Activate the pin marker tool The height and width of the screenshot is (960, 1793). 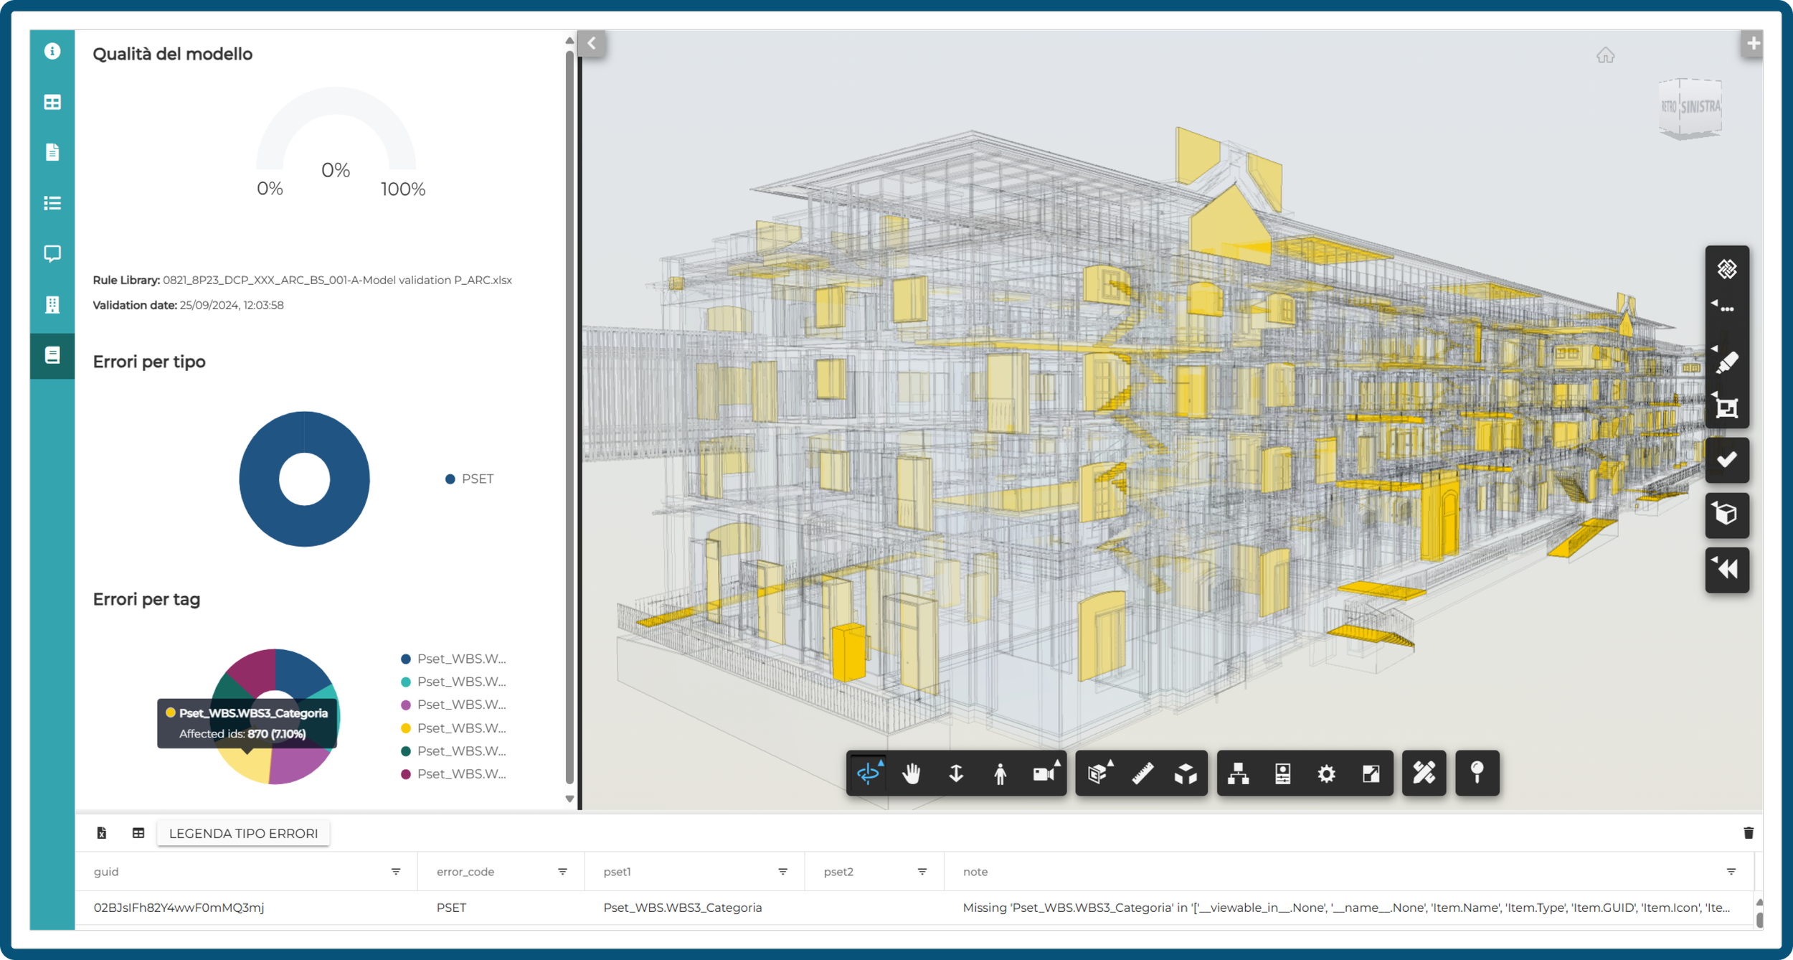1477,773
